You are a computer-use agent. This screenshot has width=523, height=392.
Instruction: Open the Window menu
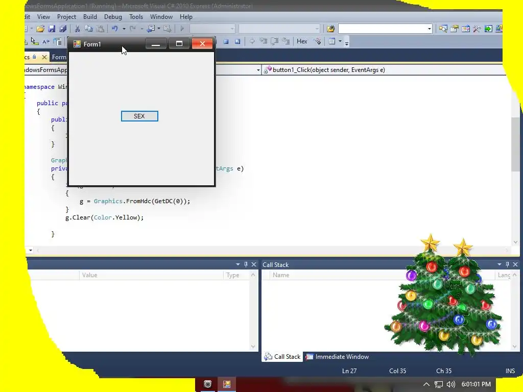click(x=161, y=17)
